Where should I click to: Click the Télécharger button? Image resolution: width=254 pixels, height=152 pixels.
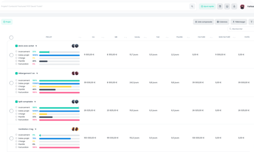(x=239, y=22)
